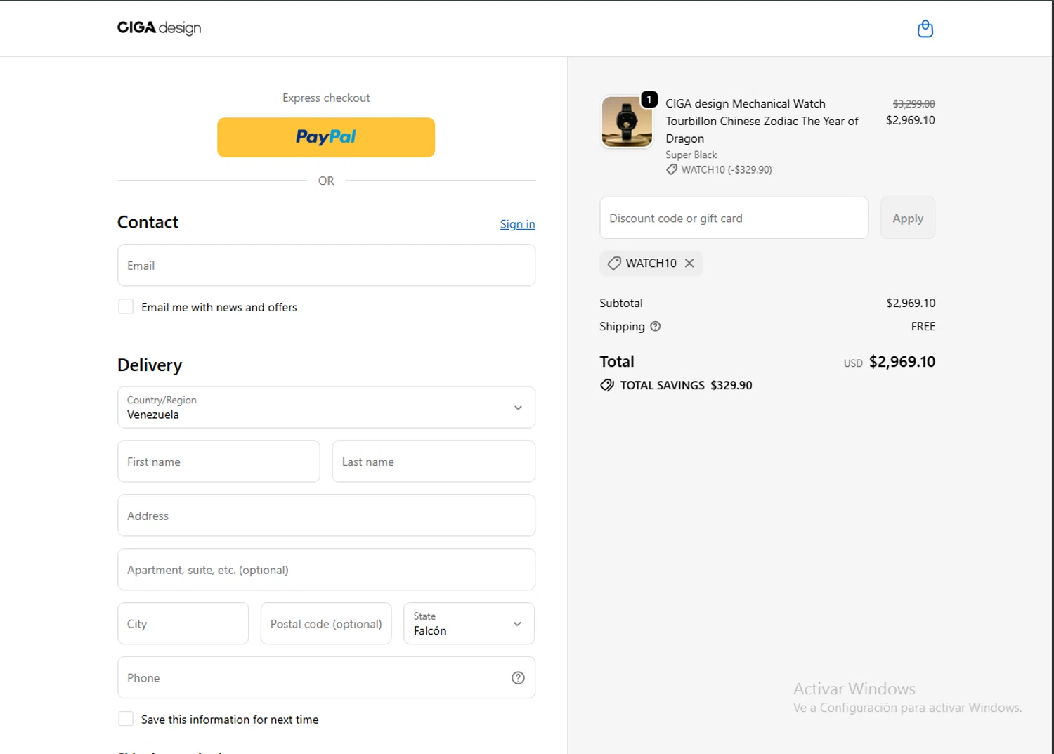Click the phone field help icon
Screen dimensions: 1054x754
(x=518, y=677)
